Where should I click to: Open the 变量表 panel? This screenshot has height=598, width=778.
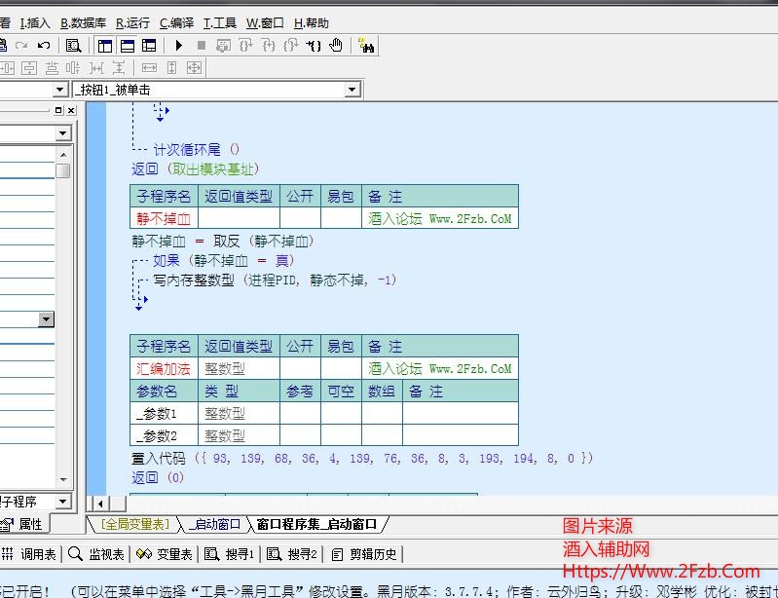pos(164,554)
